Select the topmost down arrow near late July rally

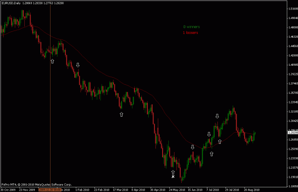(x=217, y=116)
